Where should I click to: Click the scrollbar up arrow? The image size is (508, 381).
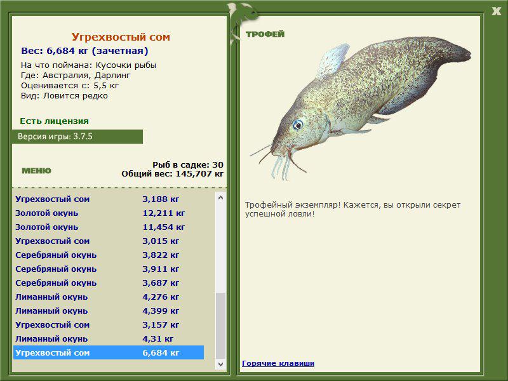click(x=220, y=197)
